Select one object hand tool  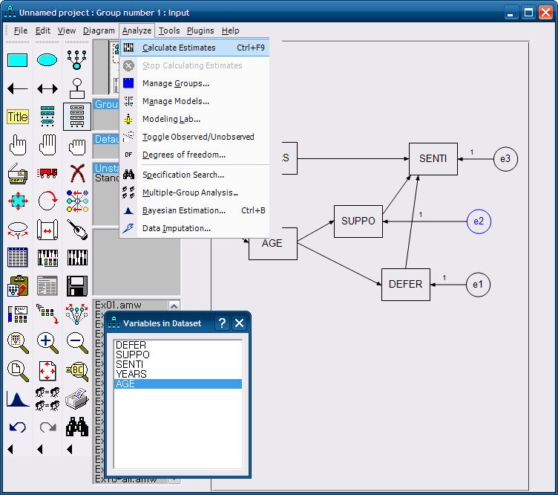[18, 145]
